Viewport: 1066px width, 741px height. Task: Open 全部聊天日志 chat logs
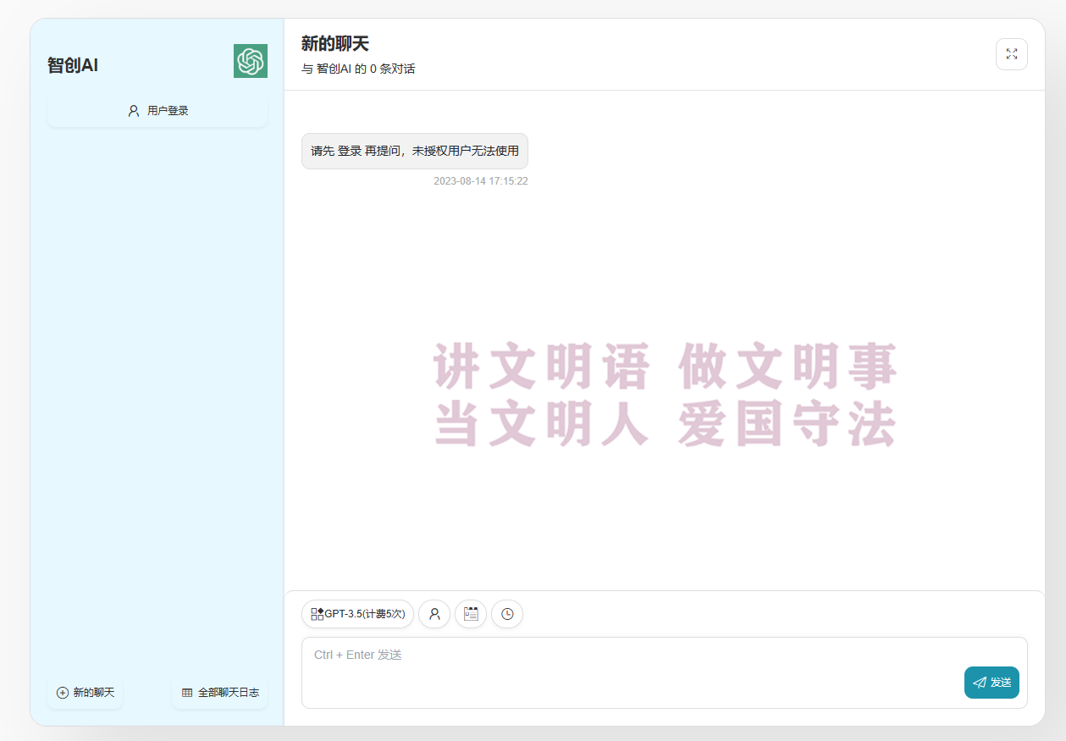point(220,693)
